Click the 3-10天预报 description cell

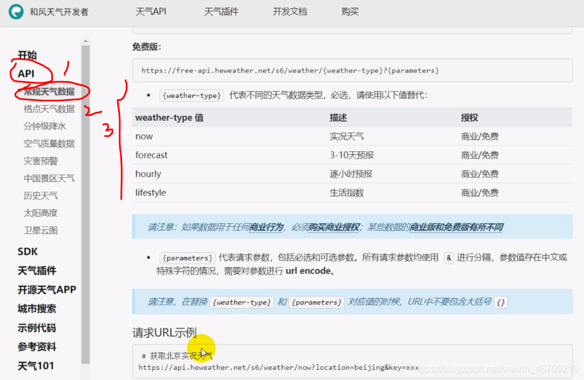point(352,155)
